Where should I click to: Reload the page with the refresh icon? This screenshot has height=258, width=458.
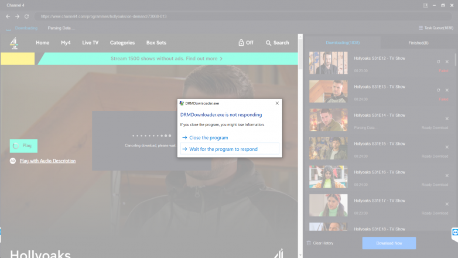tap(26, 16)
